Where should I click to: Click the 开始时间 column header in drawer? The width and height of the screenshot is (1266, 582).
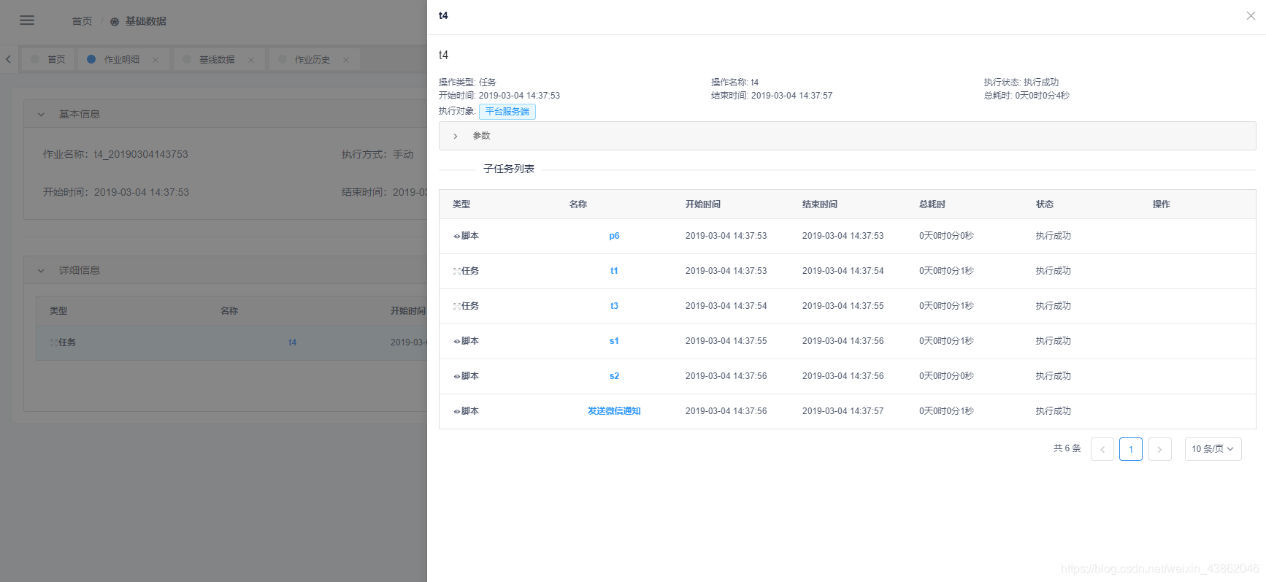pyautogui.click(x=703, y=204)
